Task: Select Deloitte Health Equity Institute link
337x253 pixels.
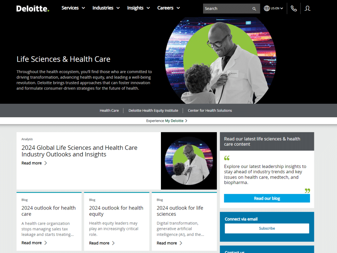Action: click(x=153, y=110)
